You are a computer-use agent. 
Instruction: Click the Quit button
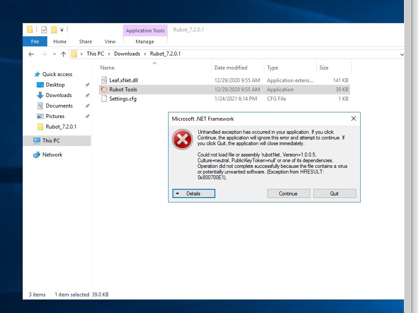(334, 194)
